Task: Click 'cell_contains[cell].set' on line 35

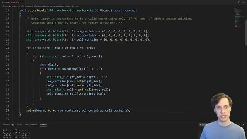Action: (66, 94)
